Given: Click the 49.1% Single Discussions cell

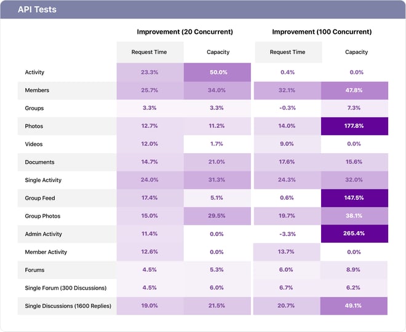Looking at the screenshot, I should coord(357,306).
